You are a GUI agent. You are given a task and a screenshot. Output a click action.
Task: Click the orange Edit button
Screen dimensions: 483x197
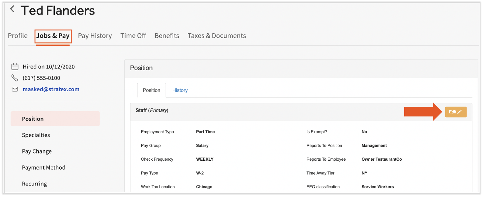point(456,112)
